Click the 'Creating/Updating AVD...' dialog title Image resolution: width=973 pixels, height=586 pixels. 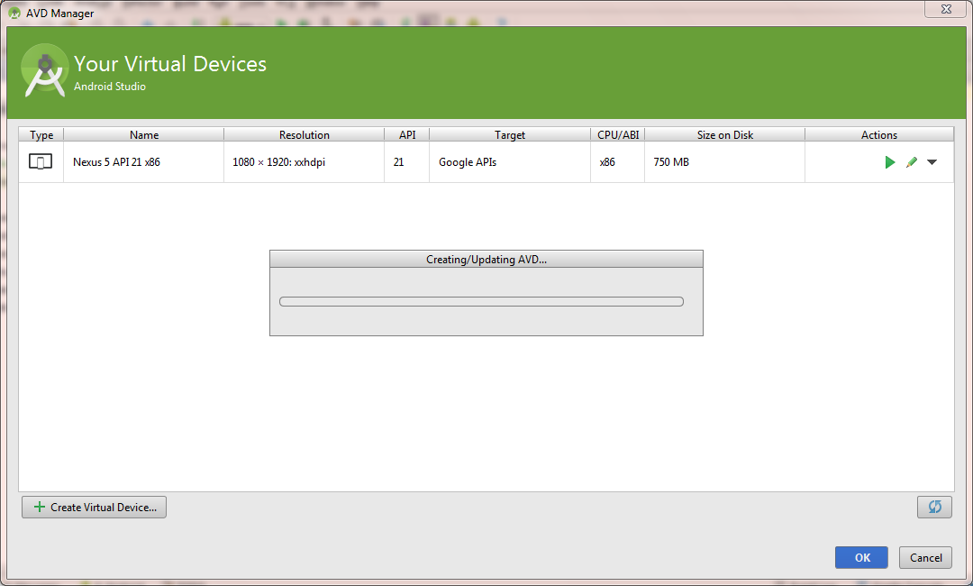486,260
